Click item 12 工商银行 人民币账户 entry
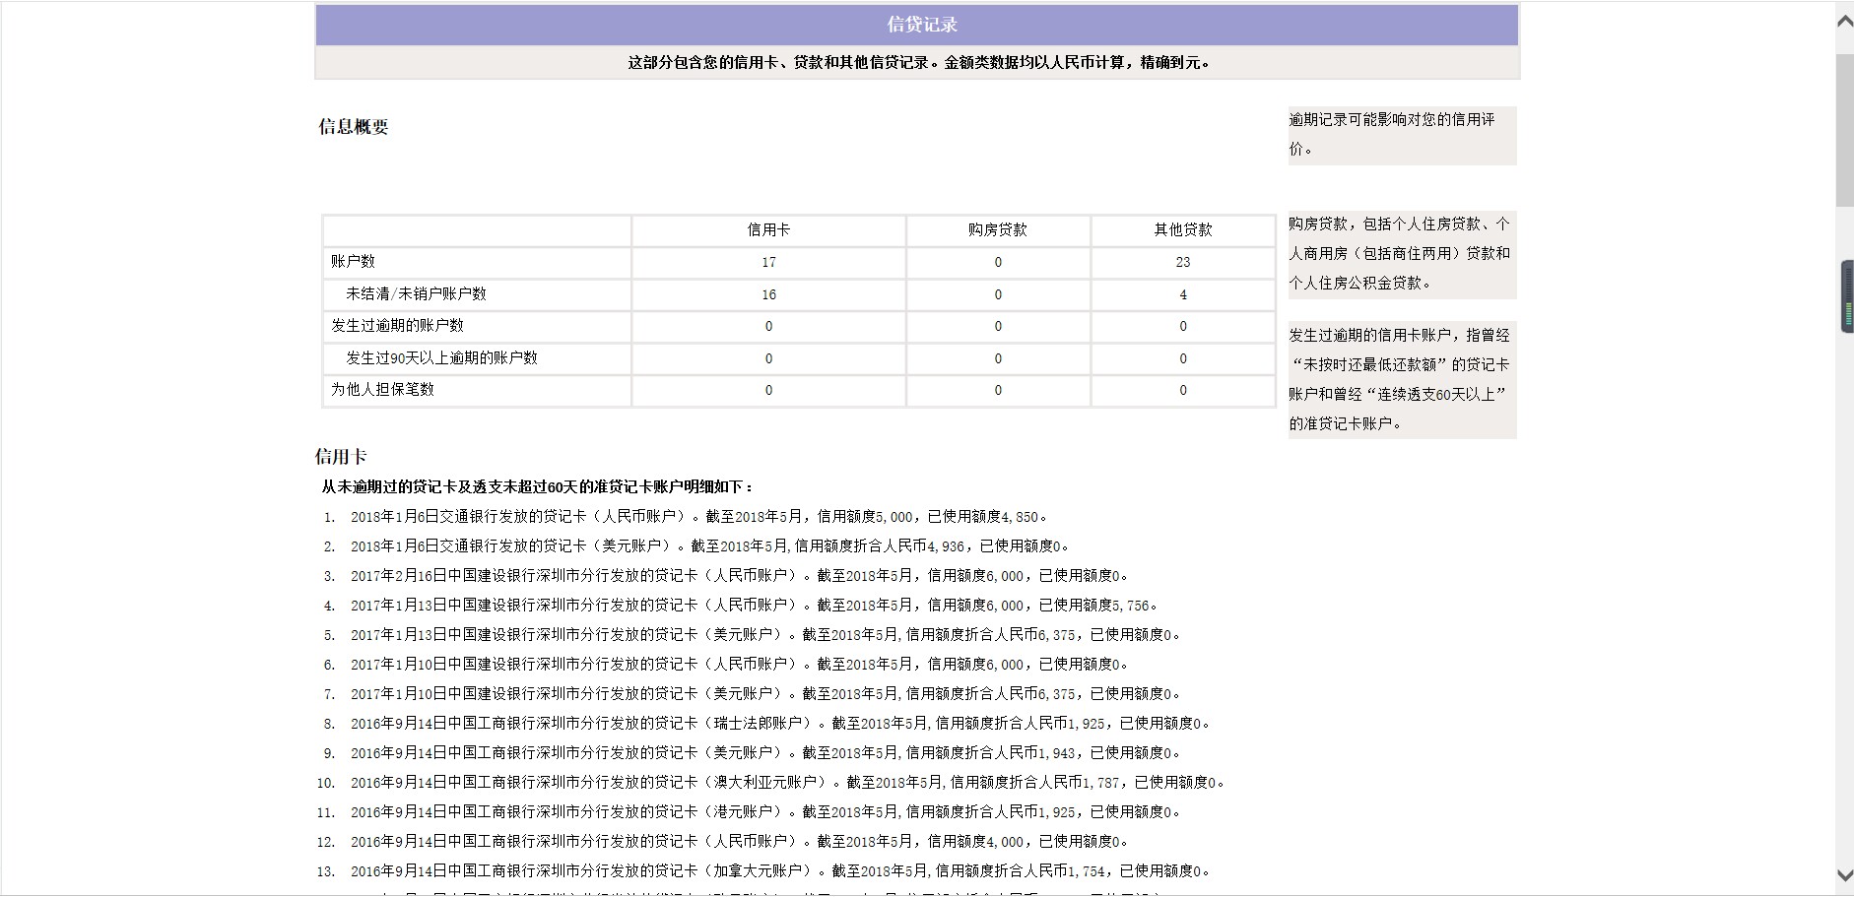The image size is (1854, 897). click(740, 842)
